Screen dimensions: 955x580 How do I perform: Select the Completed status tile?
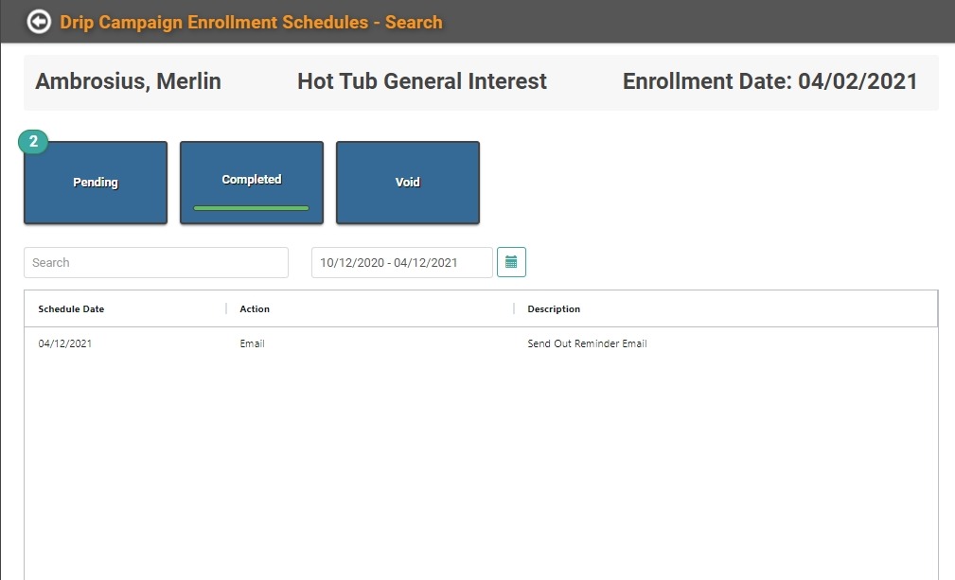252,183
